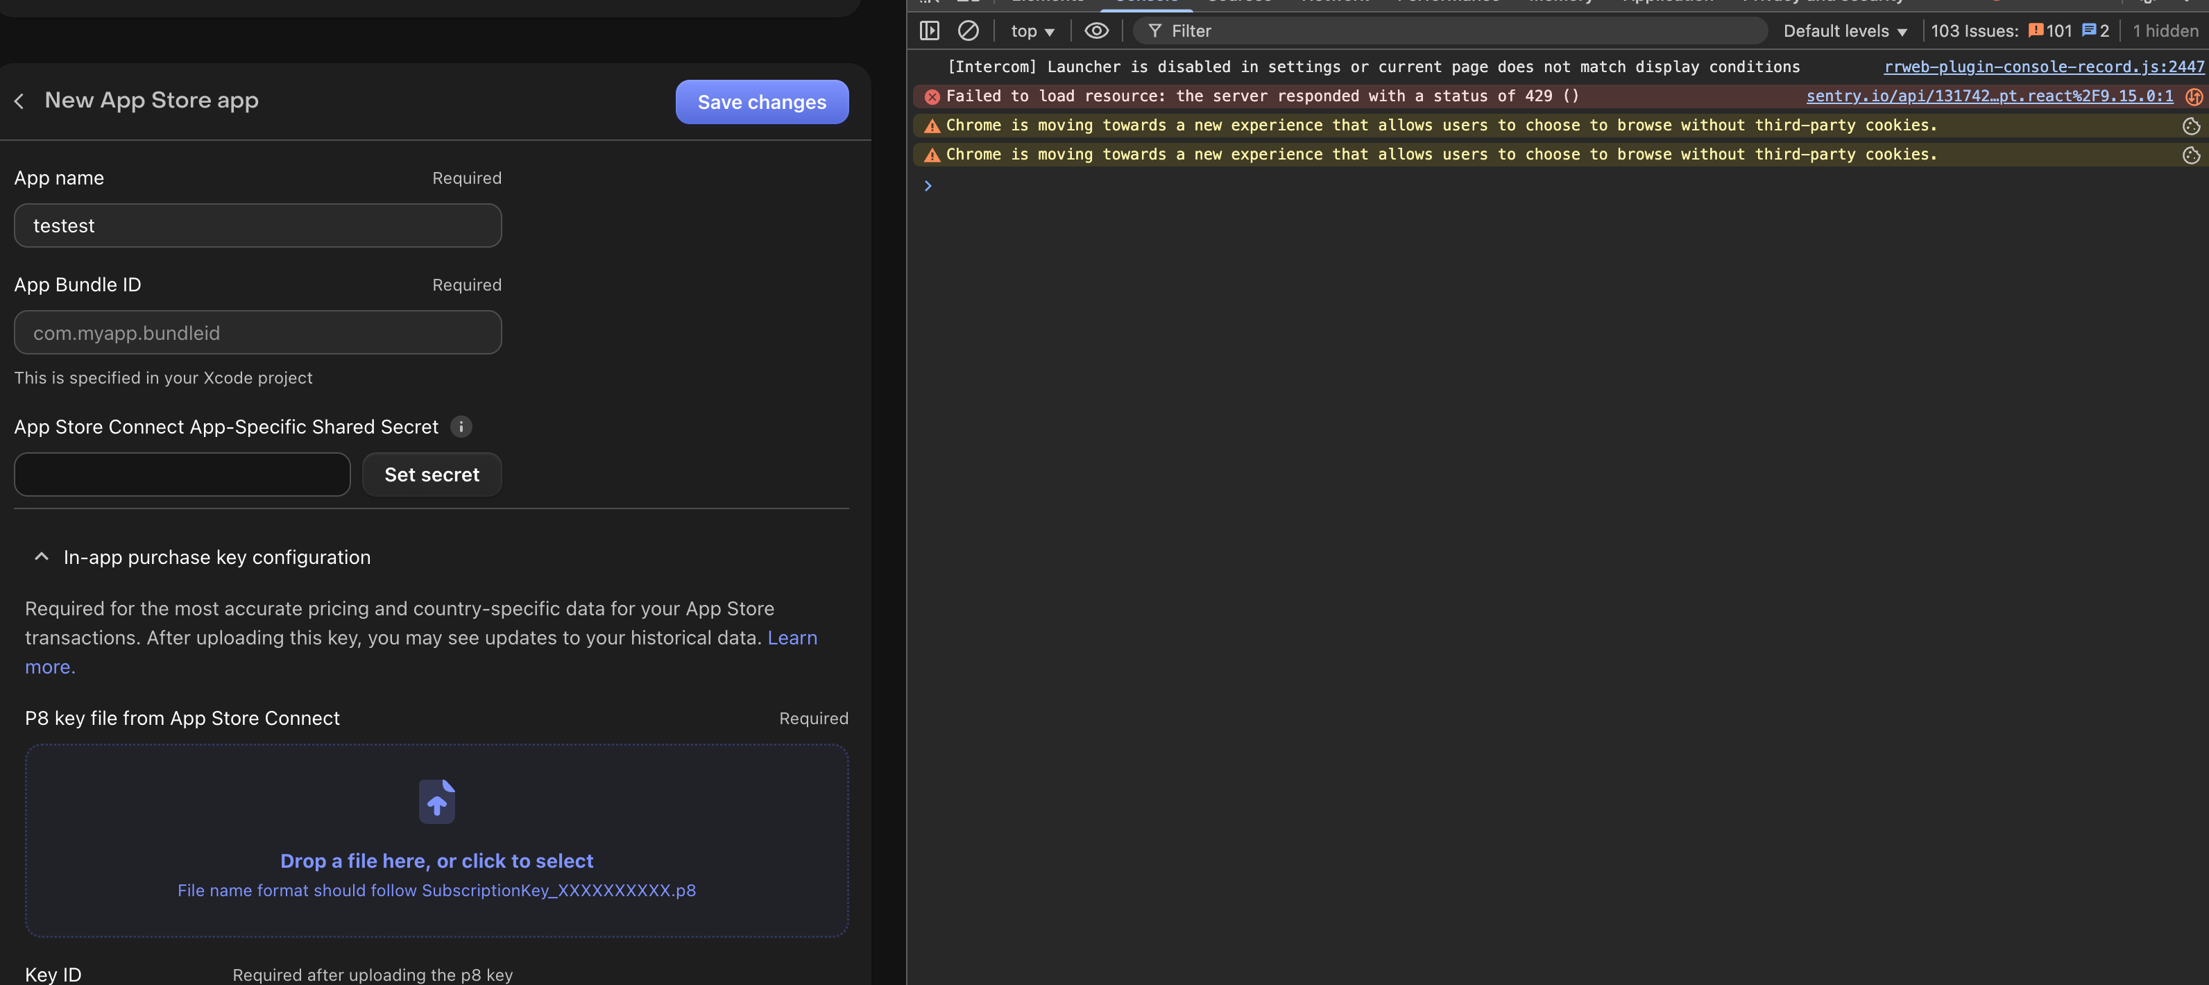Viewport: 2209px width, 985px height.
Task: Open the Shared Secret info icon
Action: coord(461,427)
